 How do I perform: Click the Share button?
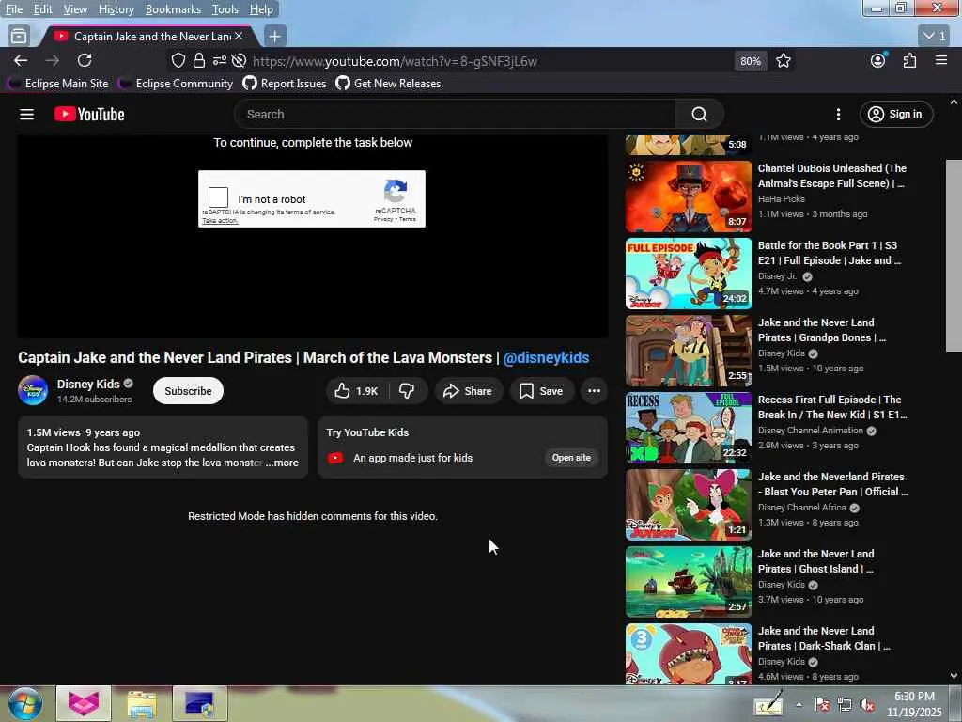468,391
